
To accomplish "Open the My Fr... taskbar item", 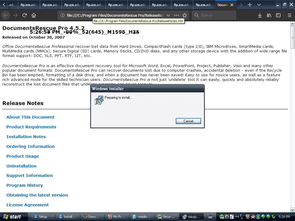I will pos(117,217).
